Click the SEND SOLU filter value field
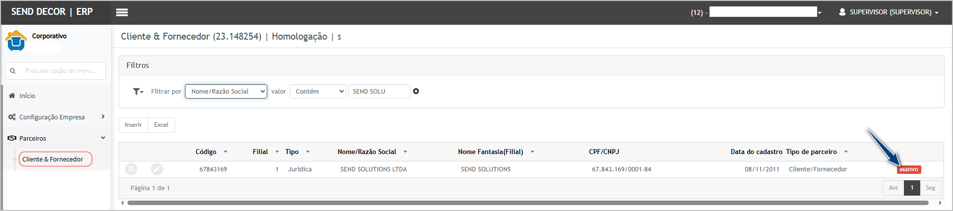The width and height of the screenshot is (953, 211). [379, 91]
